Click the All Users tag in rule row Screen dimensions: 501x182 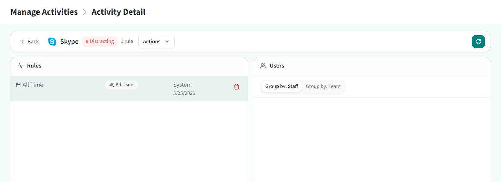[x=122, y=85]
